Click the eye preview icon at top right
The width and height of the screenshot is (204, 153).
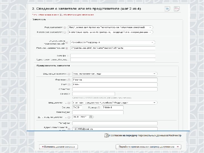(167, 9)
